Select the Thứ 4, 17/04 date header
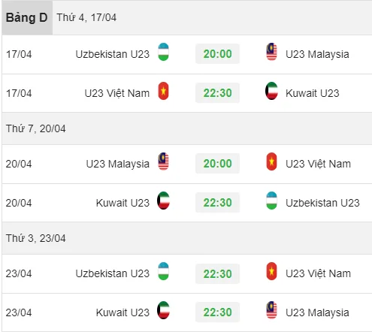Viewport: 372px width, 332px height. [x=86, y=17]
